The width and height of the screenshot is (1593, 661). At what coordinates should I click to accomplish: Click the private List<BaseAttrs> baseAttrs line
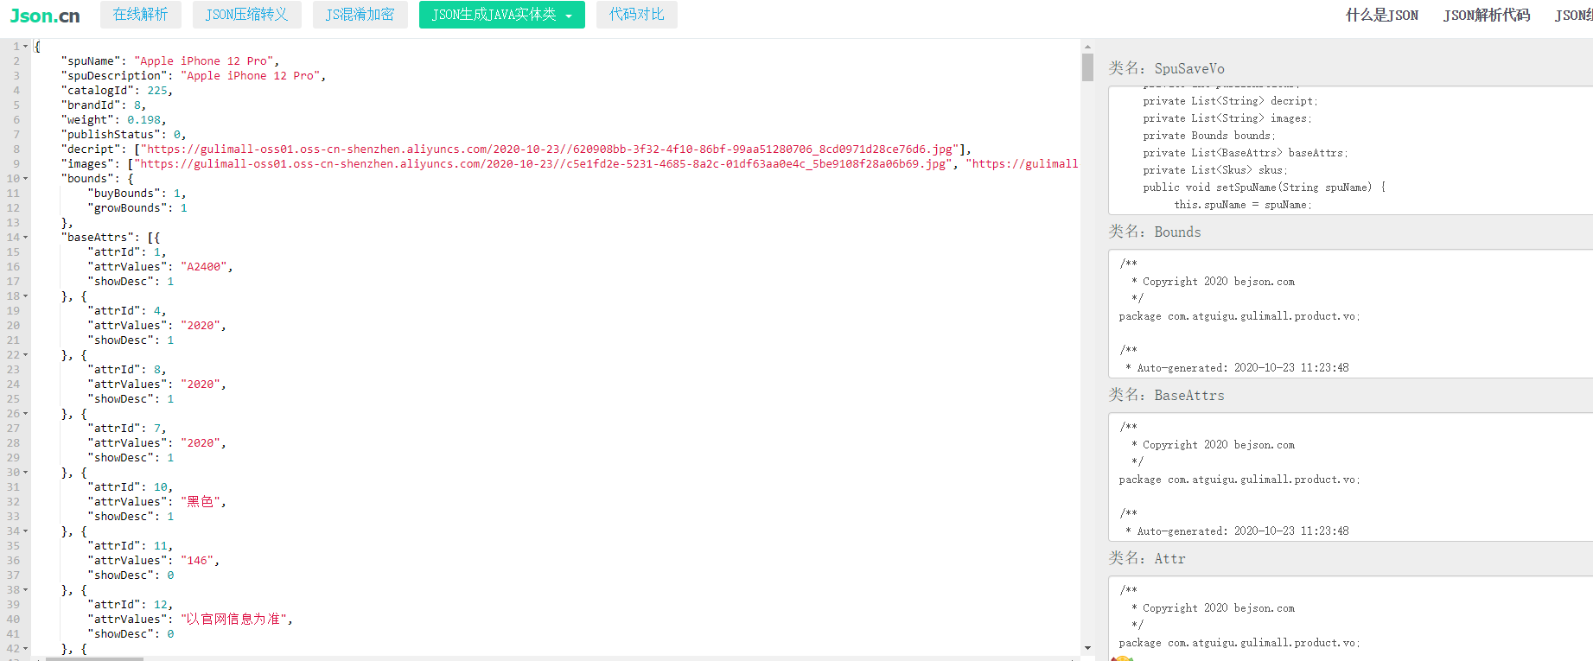click(1245, 153)
